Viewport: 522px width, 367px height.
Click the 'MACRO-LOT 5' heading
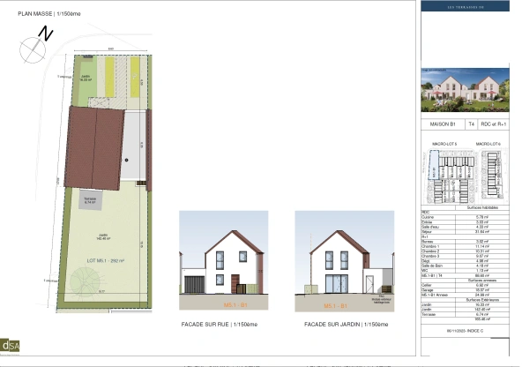pyautogui.click(x=444, y=144)
